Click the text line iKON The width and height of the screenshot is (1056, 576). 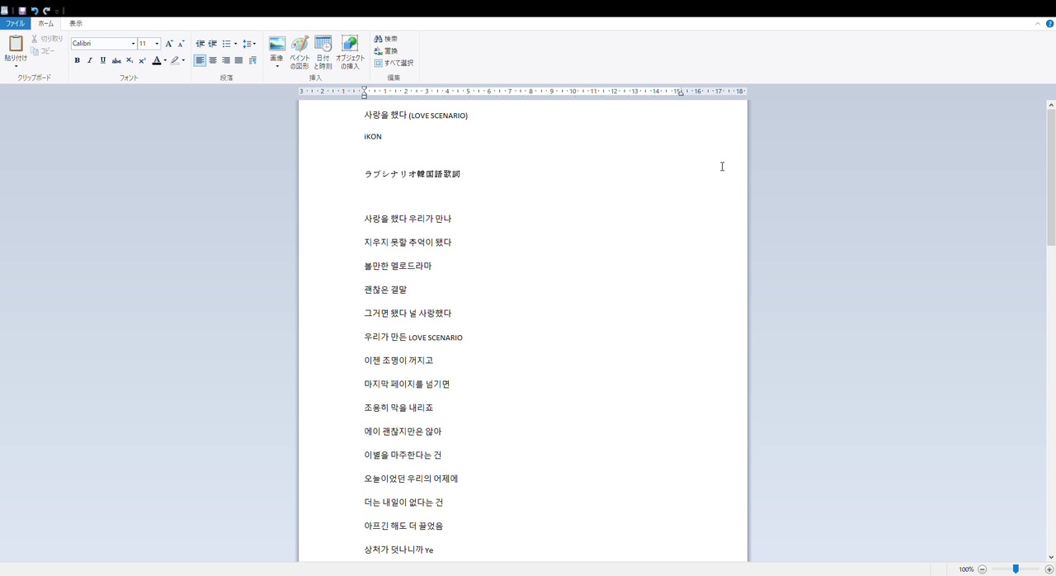(373, 137)
